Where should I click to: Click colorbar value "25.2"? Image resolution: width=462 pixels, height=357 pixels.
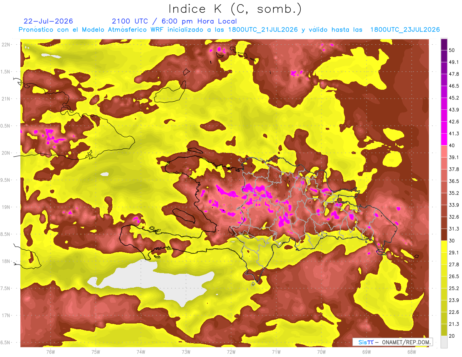(454, 288)
